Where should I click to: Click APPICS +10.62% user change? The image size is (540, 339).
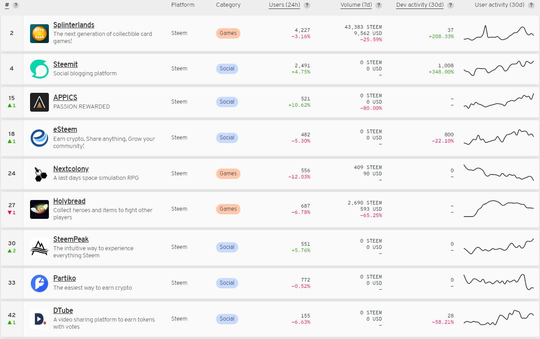tap(299, 105)
